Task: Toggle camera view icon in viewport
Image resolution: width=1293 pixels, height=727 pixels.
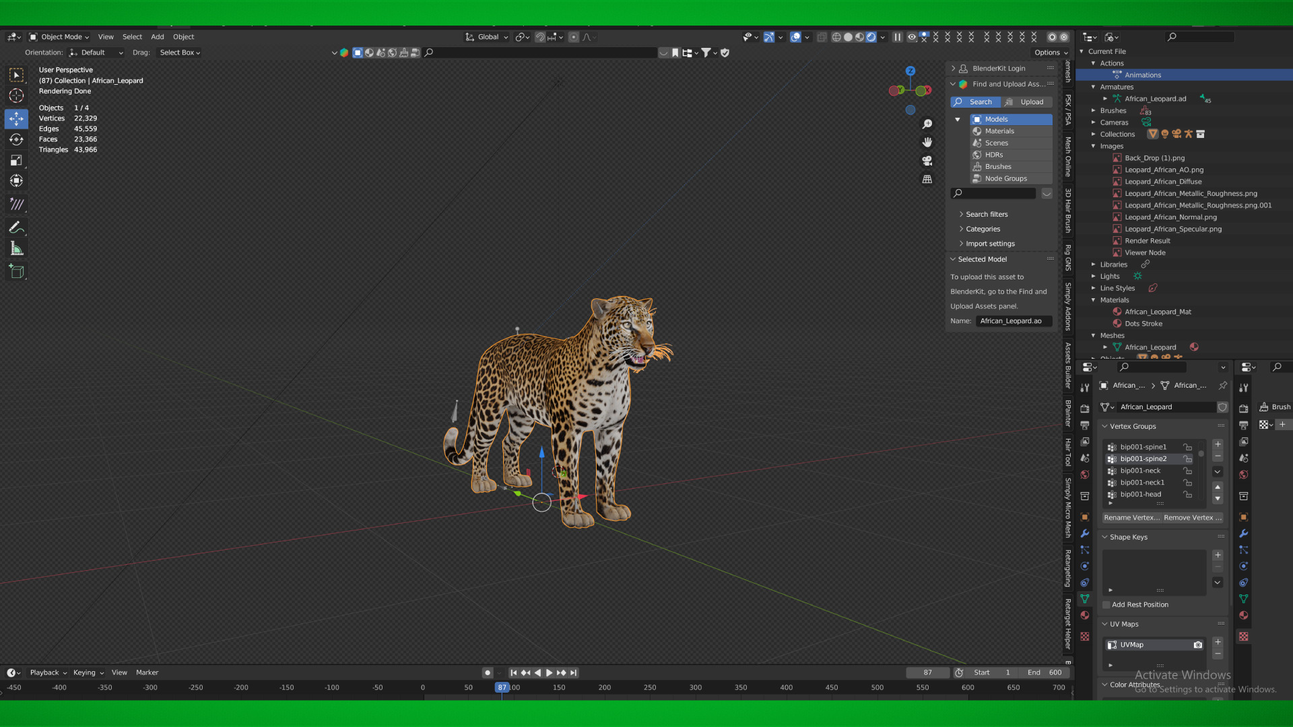Action: [927, 161]
